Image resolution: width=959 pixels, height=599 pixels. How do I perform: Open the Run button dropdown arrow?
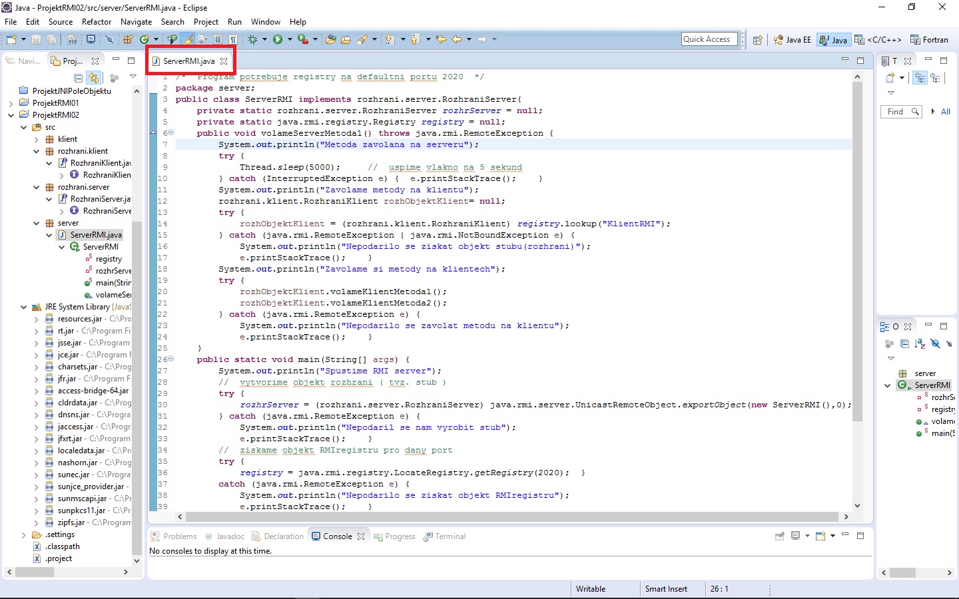[289, 39]
